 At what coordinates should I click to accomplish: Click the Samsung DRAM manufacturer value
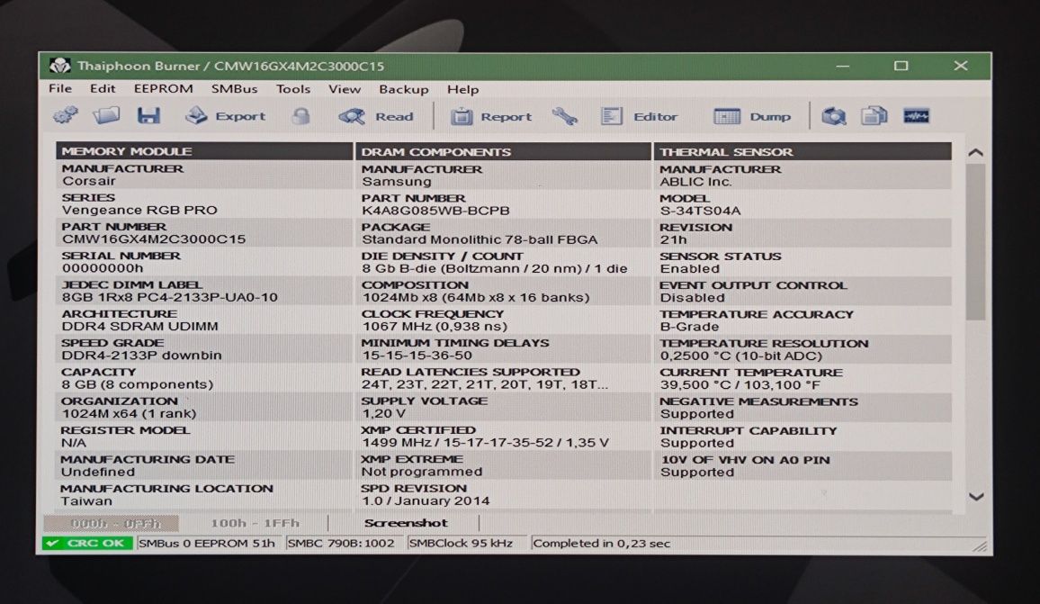tap(396, 181)
